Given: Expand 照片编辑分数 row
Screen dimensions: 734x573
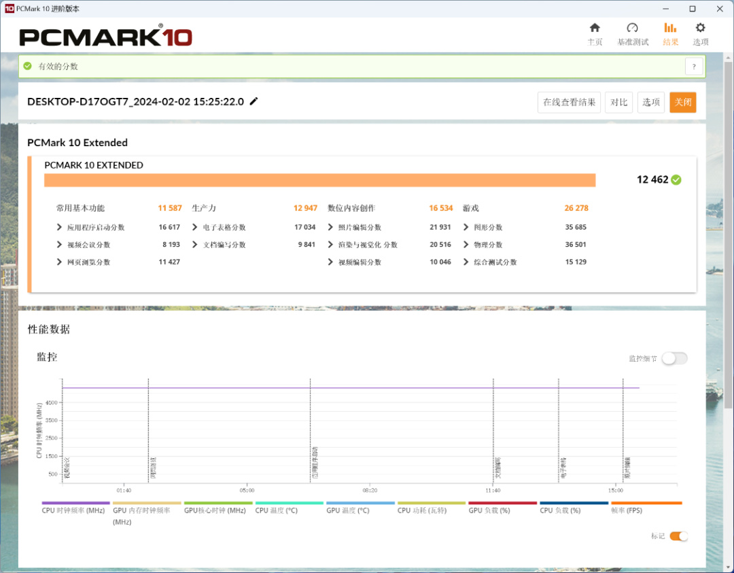Looking at the screenshot, I should click(x=330, y=227).
